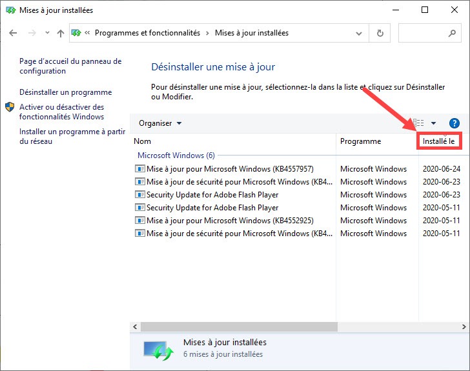Click the horizontal scrollbar thumb
Viewport: 470px width, 371px height.
[x=239, y=326]
